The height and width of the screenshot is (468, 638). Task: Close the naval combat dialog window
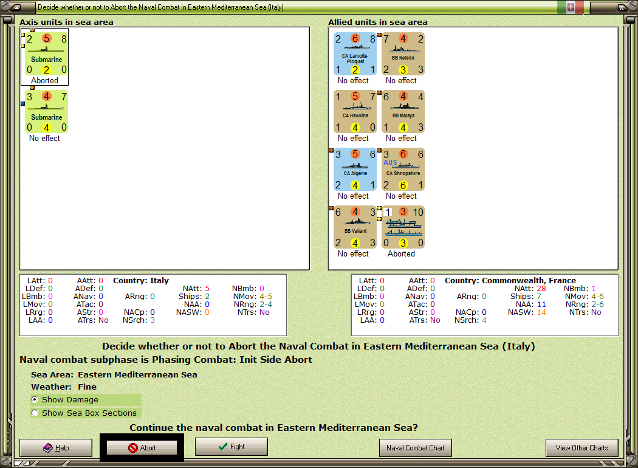click(622, 7)
